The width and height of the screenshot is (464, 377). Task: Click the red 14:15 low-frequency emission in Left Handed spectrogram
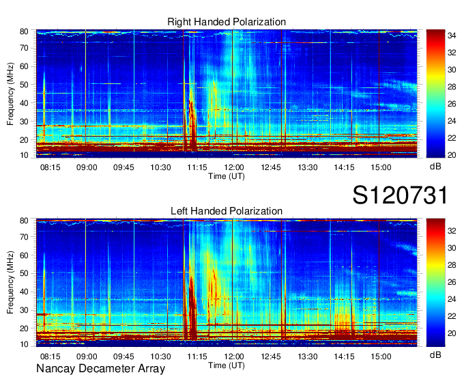tap(345, 326)
